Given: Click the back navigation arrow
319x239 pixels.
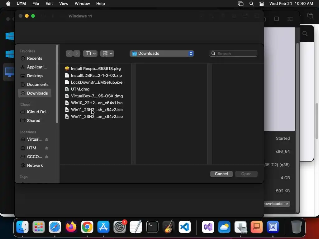Looking at the screenshot, I should coord(69,54).
